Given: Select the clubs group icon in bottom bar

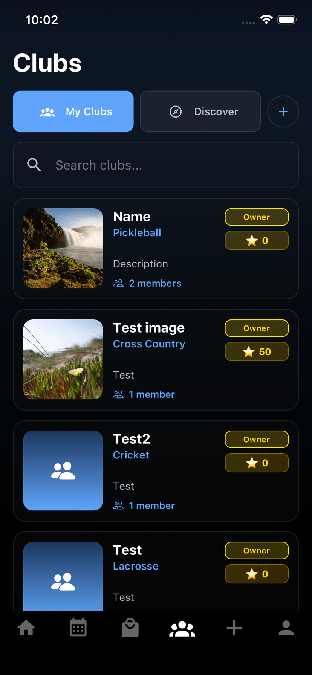Looking at the screenshot, I should (182, 628).
